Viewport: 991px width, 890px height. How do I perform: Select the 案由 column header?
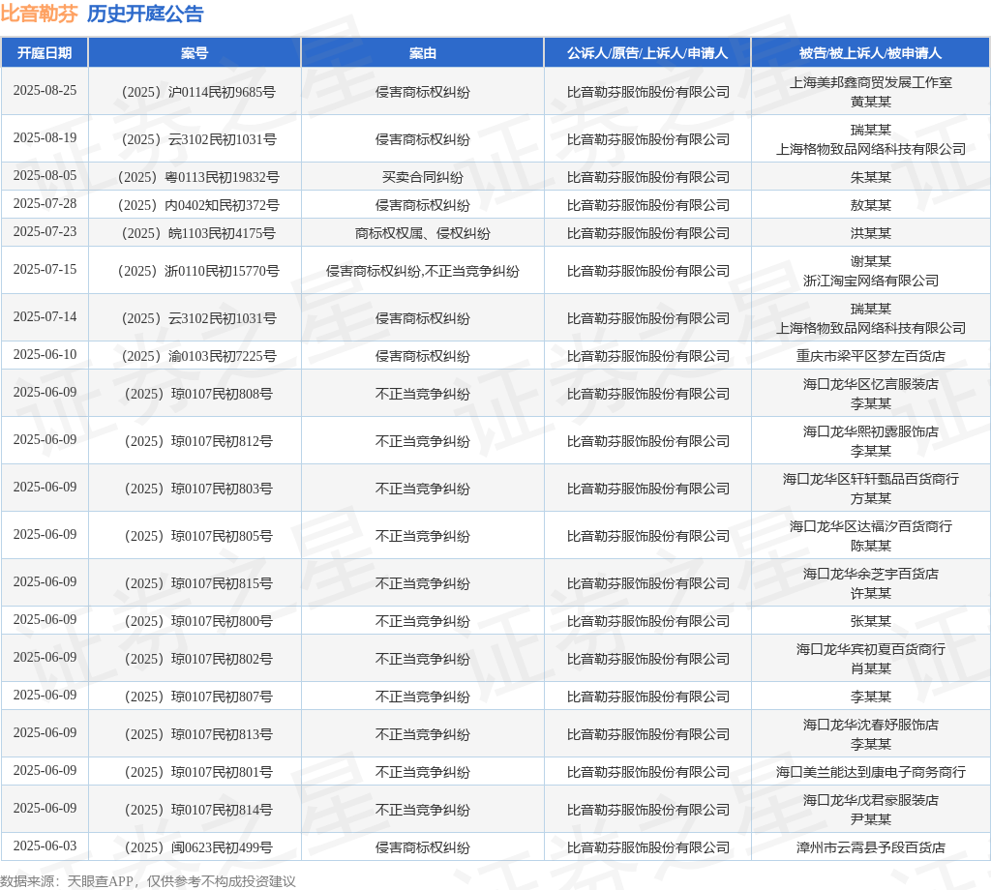(x=422, y=53)
